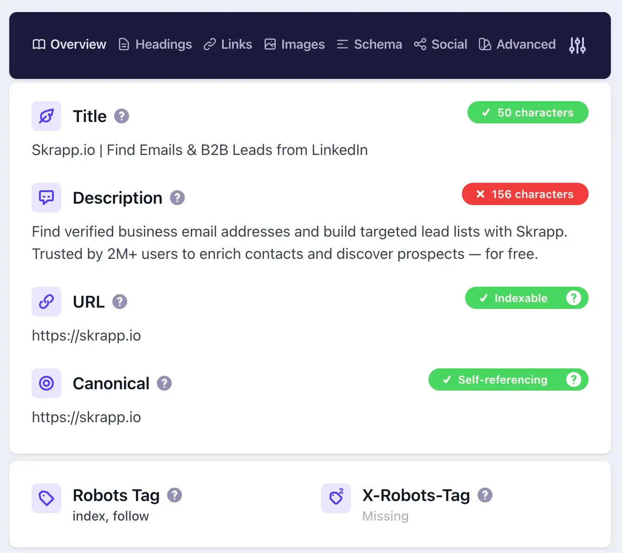Click the red 156 characters badge
The image size is (622, 553).
525,194
